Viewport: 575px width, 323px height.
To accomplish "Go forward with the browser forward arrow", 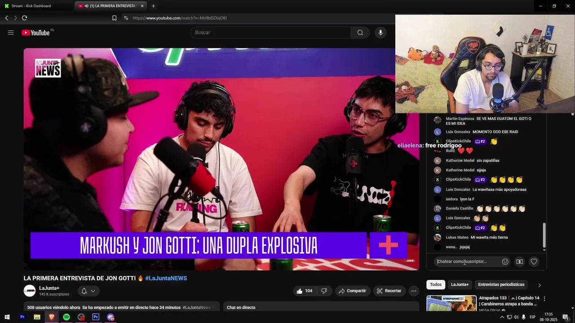I will (x=15, y=18).
